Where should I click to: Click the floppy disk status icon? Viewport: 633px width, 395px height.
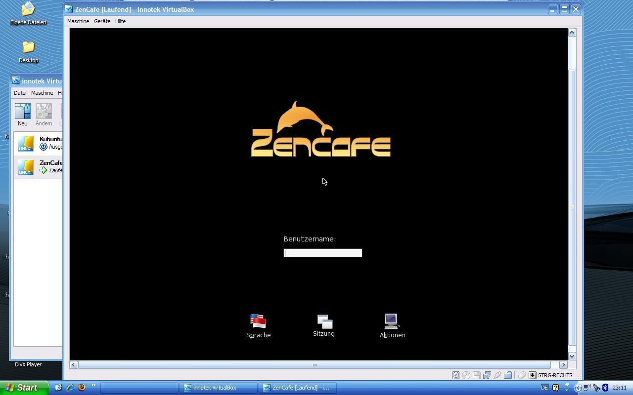click(477, 375)
